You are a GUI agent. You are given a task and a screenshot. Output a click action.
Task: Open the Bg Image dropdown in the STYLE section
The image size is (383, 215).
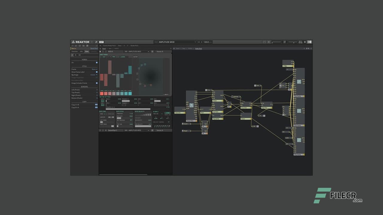tap(94, 75)
